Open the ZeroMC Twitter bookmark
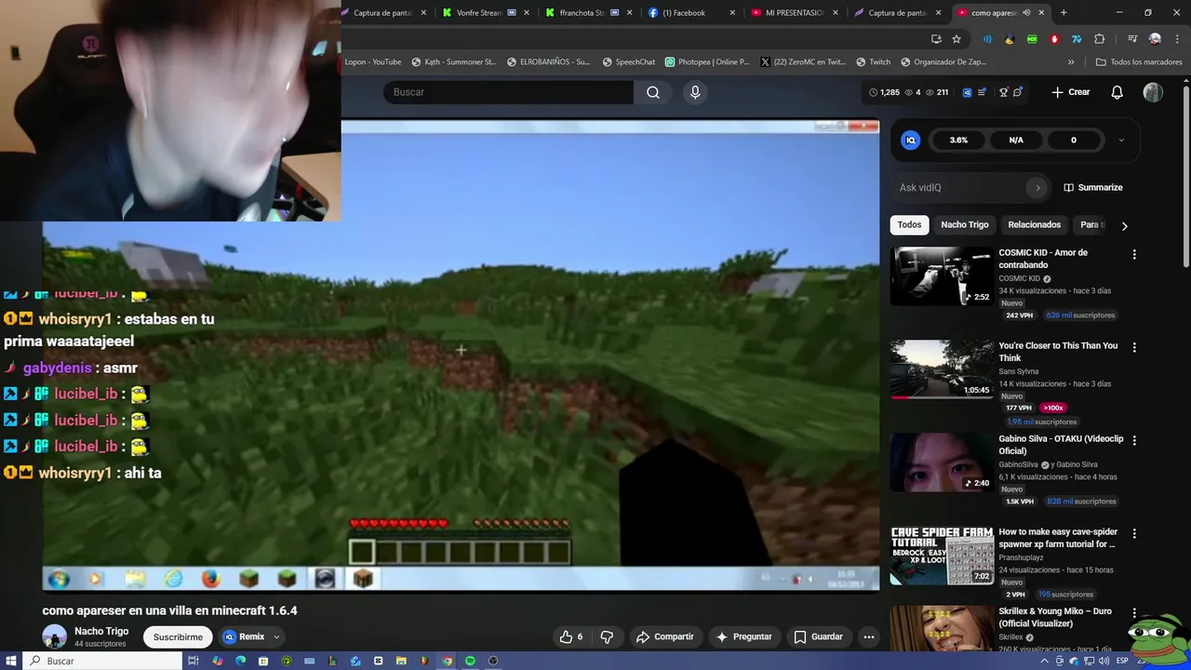The width and height of the screenshot is (1191, 670). point(803,62)
